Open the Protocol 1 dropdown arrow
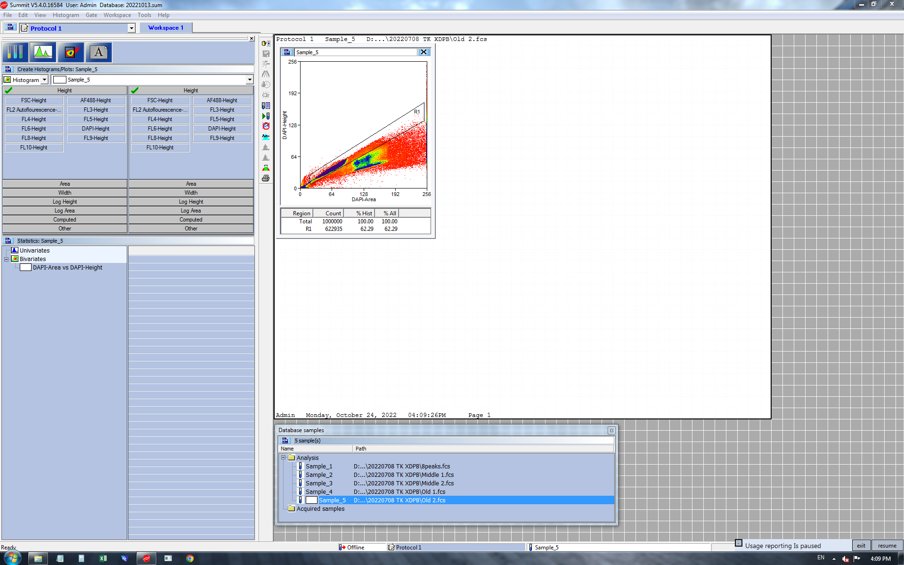Viewport: 904px width, 565px height. click(131, 28)
